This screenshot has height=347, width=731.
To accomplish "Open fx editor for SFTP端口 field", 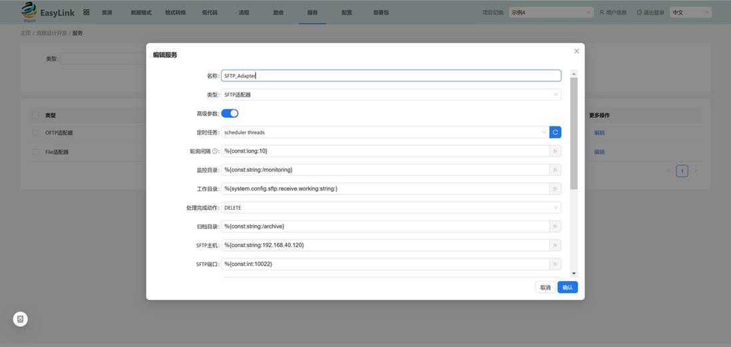I will tap(555, 264).
